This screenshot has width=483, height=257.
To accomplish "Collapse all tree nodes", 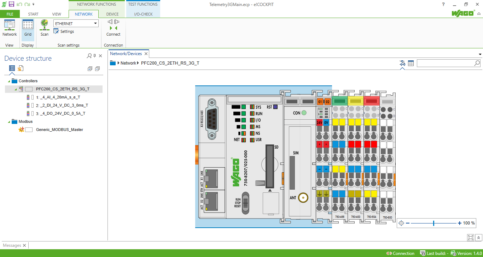I will click(97, 69).
